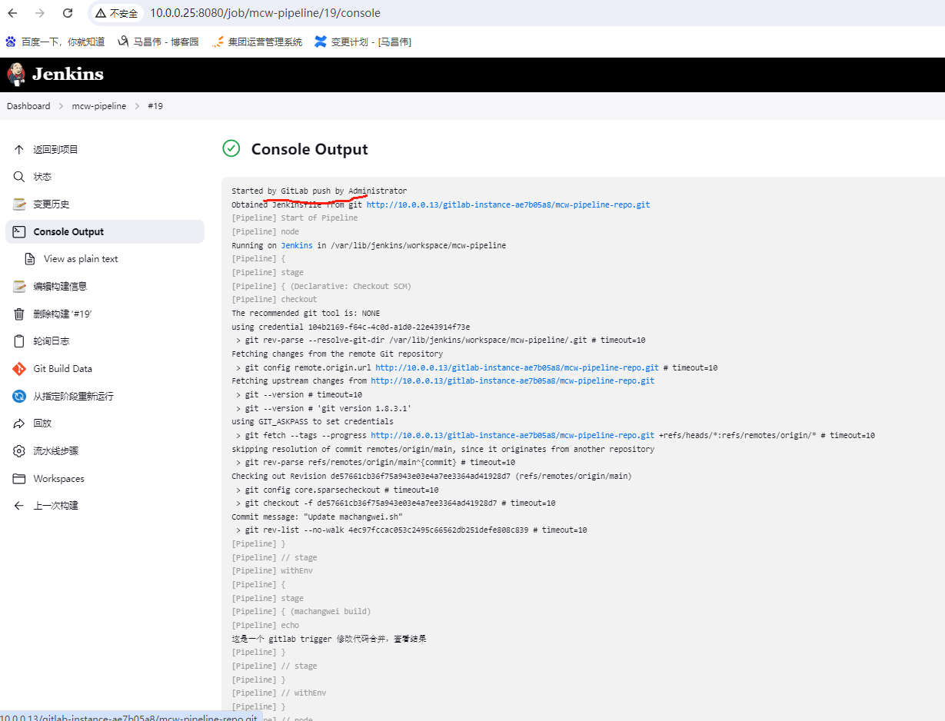
Task: Open dropdown chevron after Dashboard breadcrumb
Action: (x=62, y=106)
